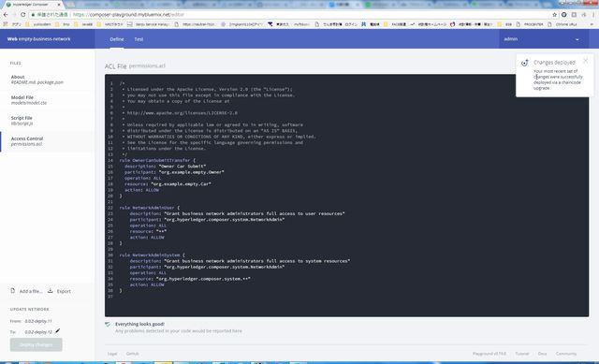Click the browser reload icon
Screen dimensions: 599x364
point(22,15)
